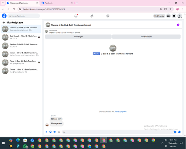The image size is (186, 149).
Task: Click the CA$800 Marketplace listing banner
Action: point(64,32)
